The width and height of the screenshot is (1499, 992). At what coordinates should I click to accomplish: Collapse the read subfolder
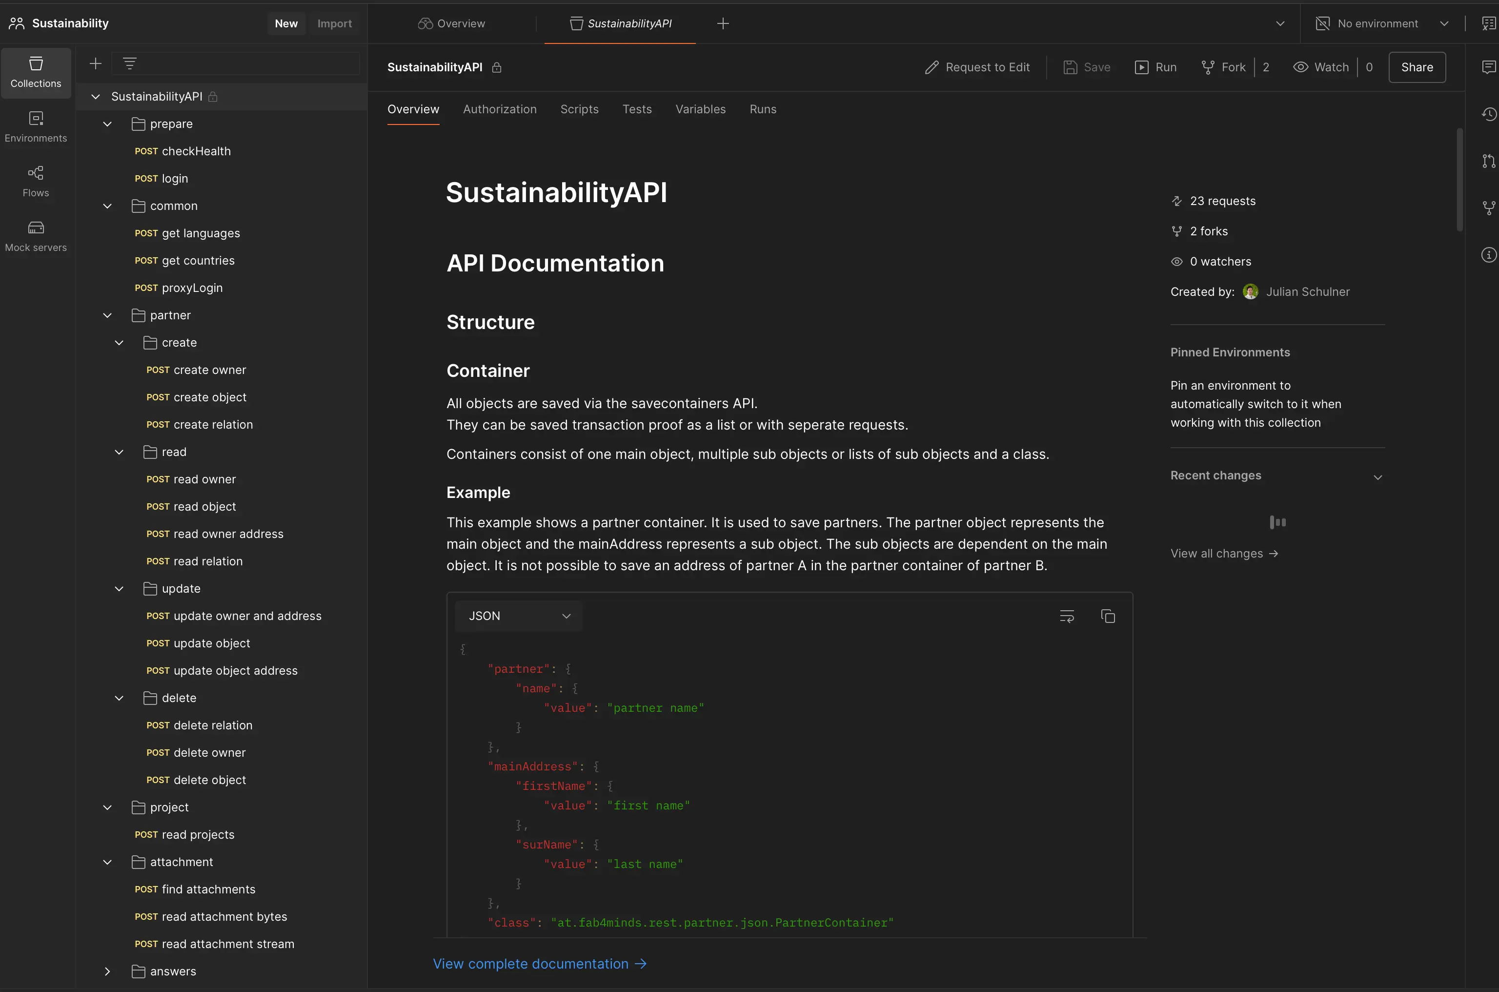pos(119,453)
